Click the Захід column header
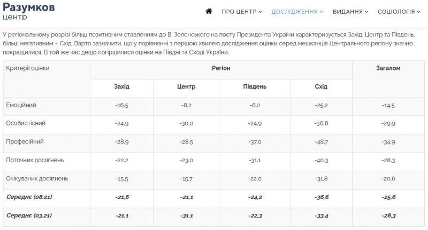The image size is (428, 230). coord(121,86)
